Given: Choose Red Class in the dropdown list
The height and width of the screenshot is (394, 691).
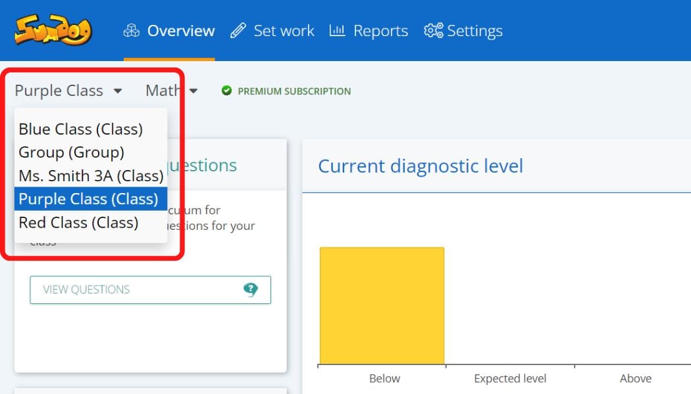Looking at the screenshot, I should [78, 223].
